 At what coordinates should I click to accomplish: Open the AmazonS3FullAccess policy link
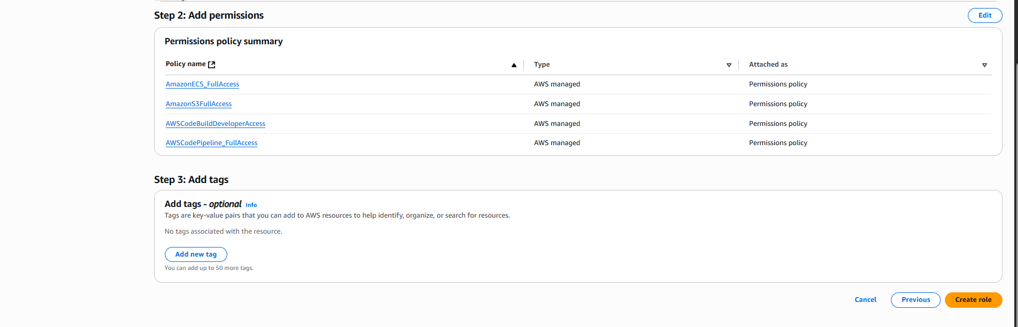(198, 104)
